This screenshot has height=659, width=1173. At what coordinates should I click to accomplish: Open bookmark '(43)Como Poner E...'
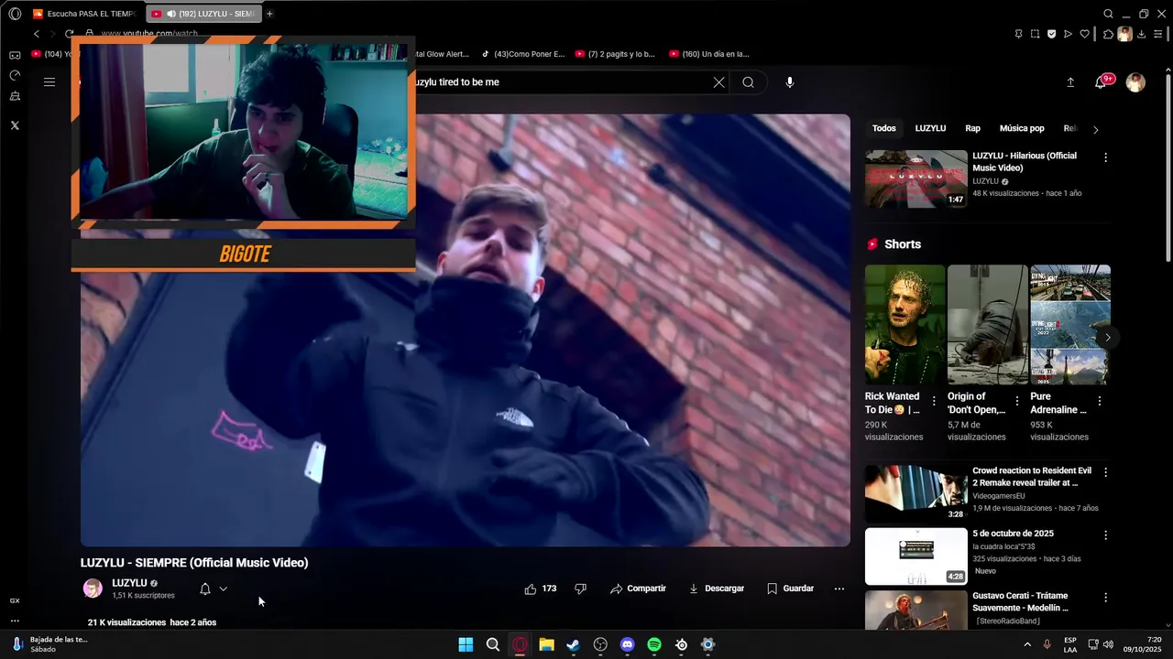(x=524, y=54)
